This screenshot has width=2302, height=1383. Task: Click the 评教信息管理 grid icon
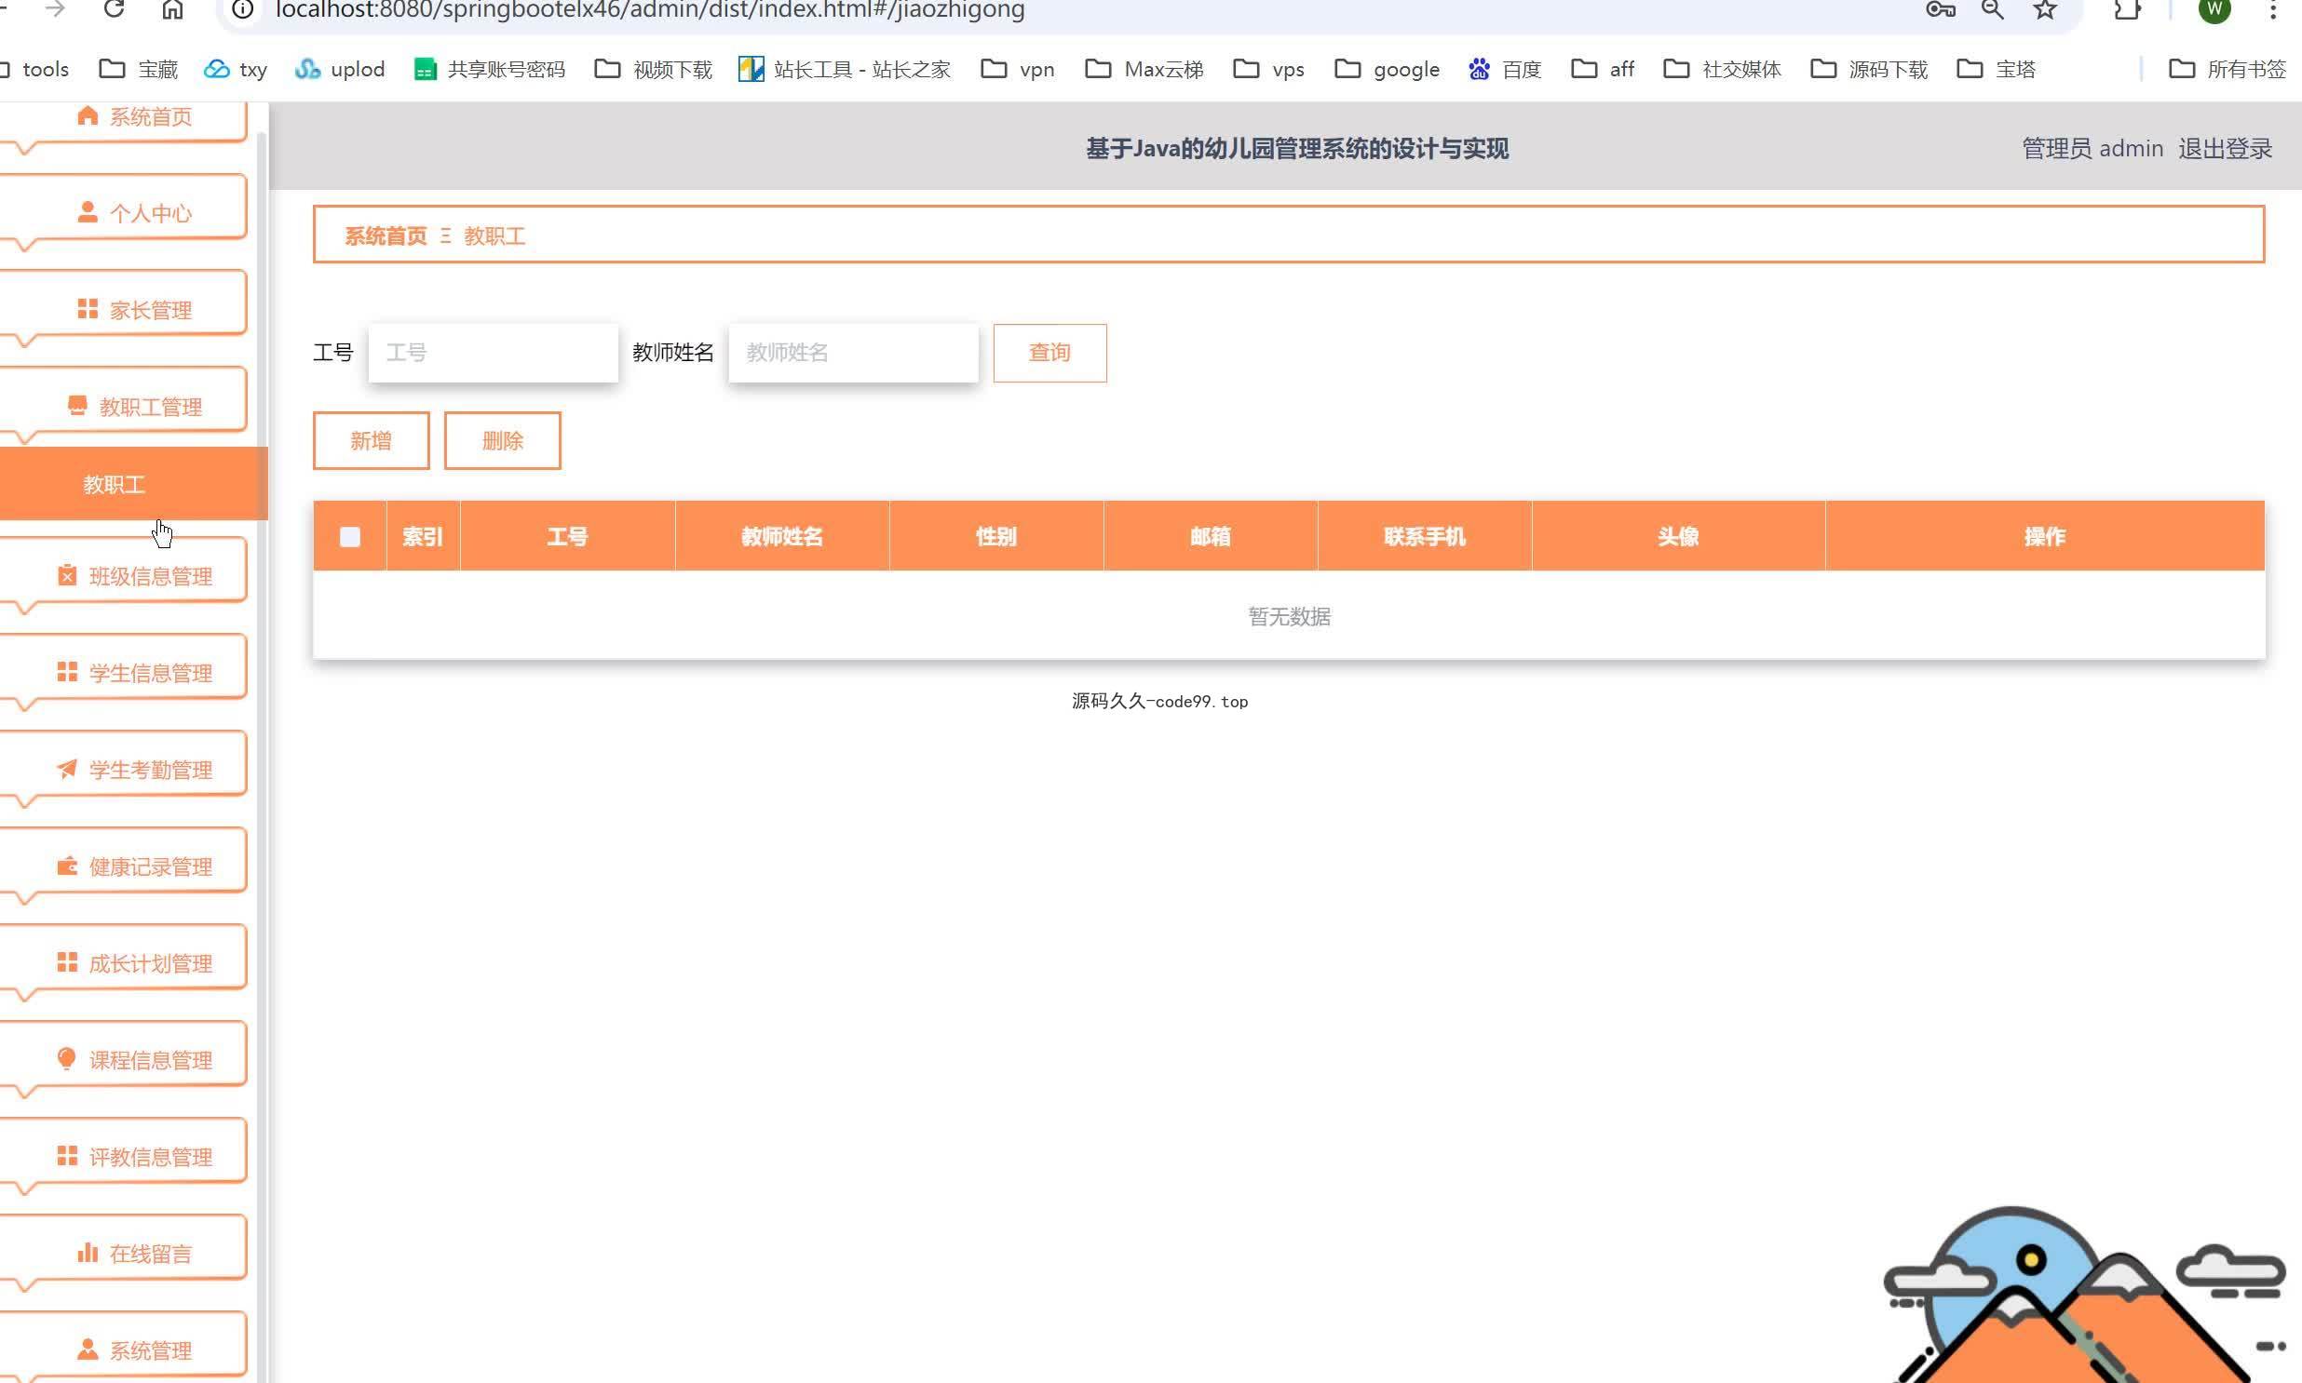tap(66, 1157)
